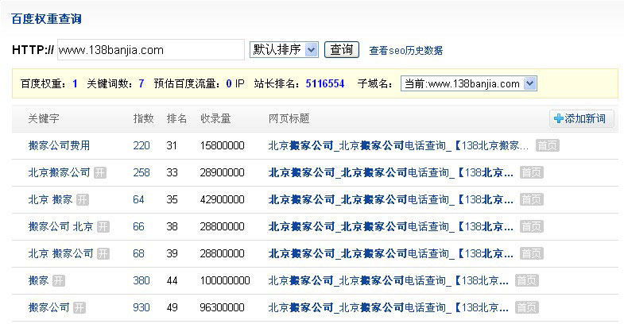Click the 首页 badge in the rank 49 row
Image resolution: width=624 pixels, height=324 pixels.
coord(526,307)
